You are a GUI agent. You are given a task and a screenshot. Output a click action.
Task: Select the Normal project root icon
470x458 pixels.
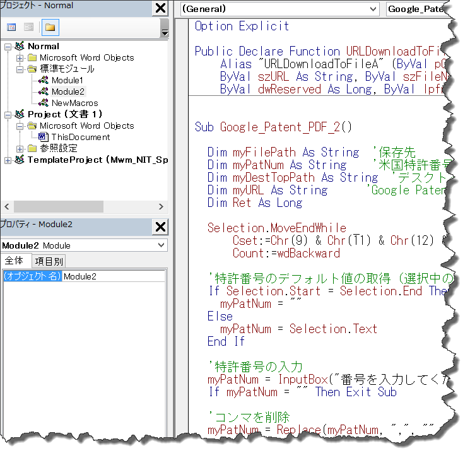19,46
